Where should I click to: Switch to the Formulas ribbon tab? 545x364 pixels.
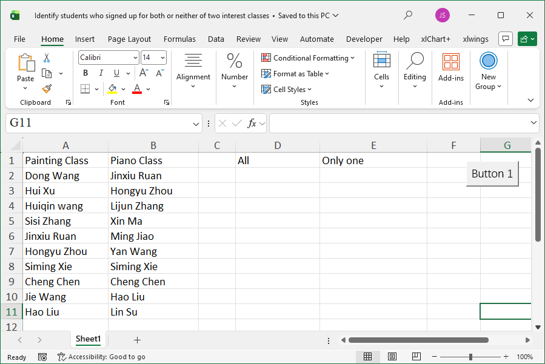pos(179,39)
